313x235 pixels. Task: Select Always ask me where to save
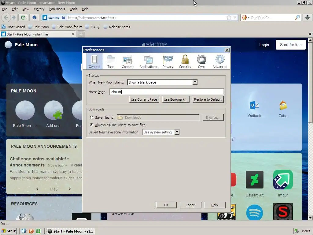[x=92, y=125]
